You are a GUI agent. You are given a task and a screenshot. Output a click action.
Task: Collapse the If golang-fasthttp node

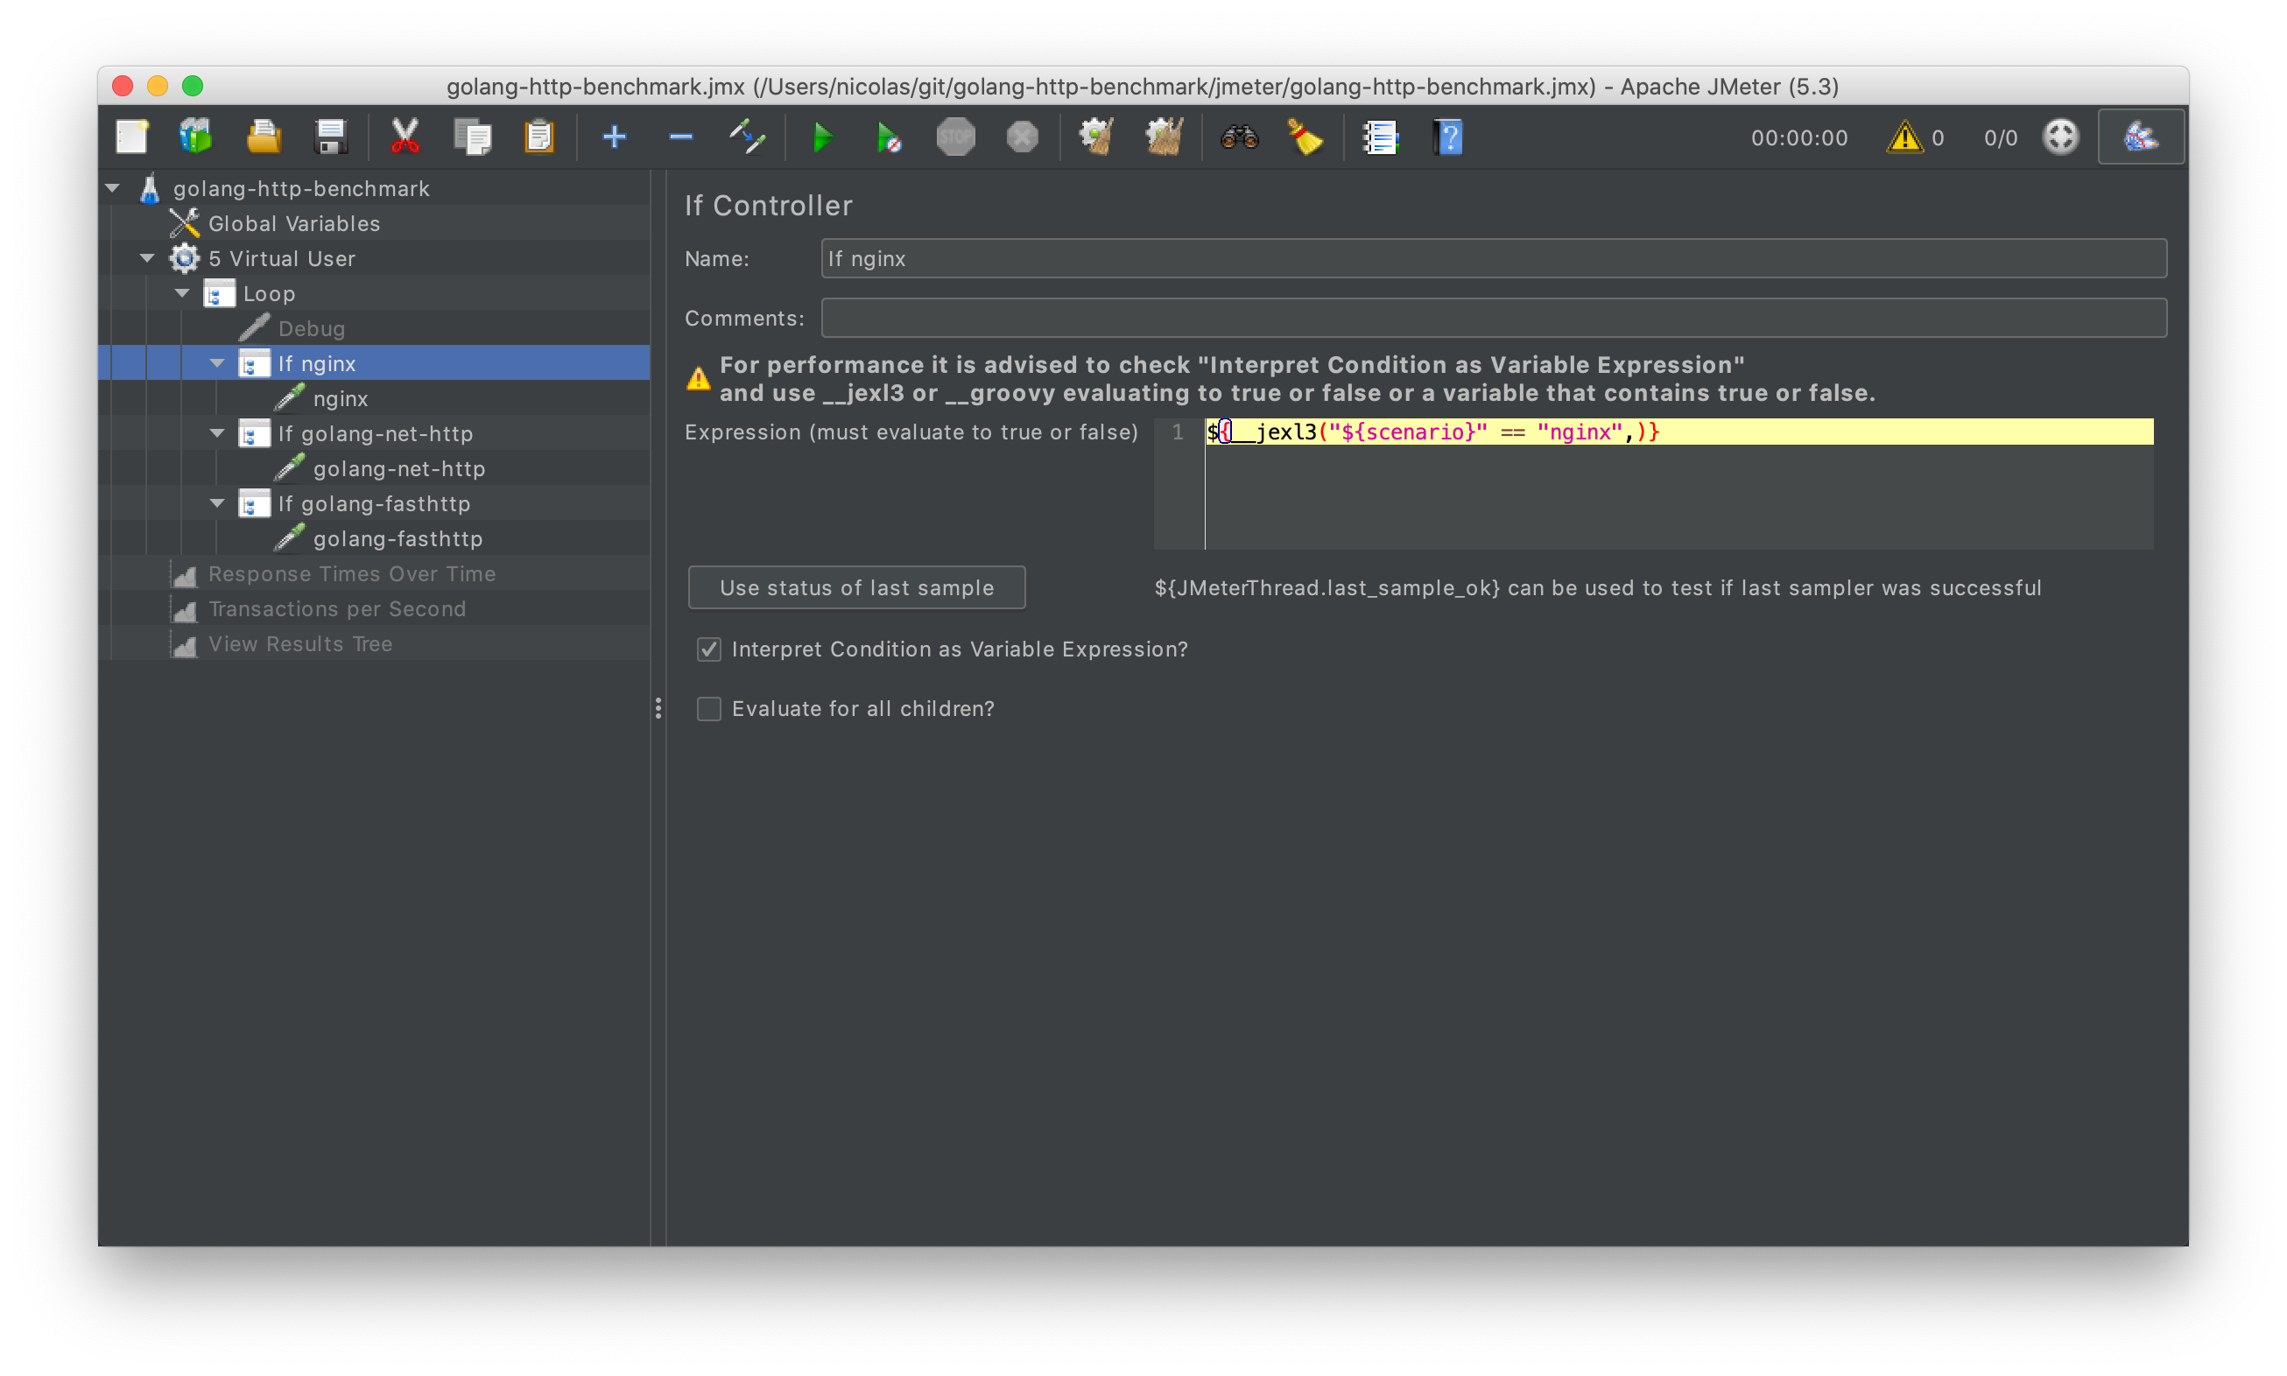217,503
